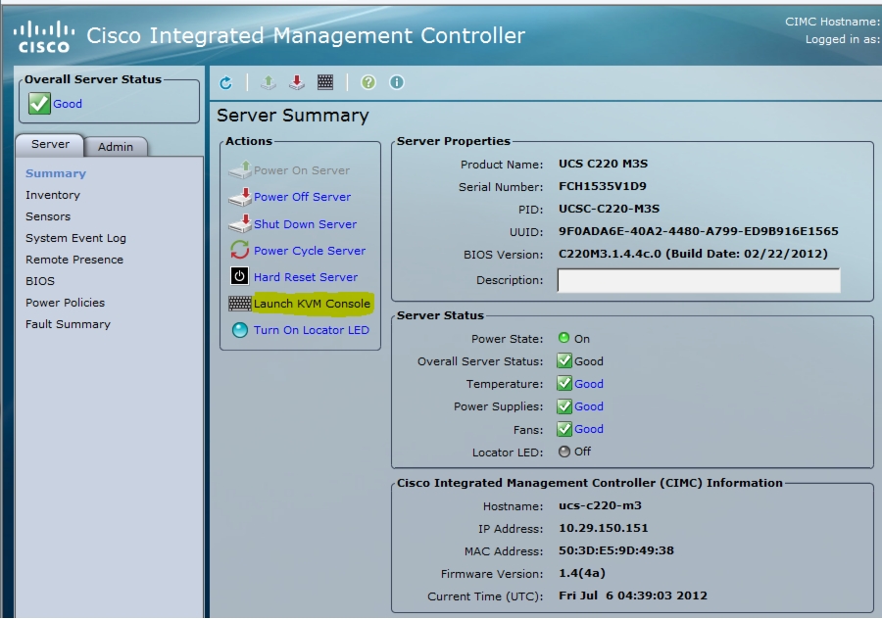
Task: Open Help via the question mark icon
Action: point(367,82)
